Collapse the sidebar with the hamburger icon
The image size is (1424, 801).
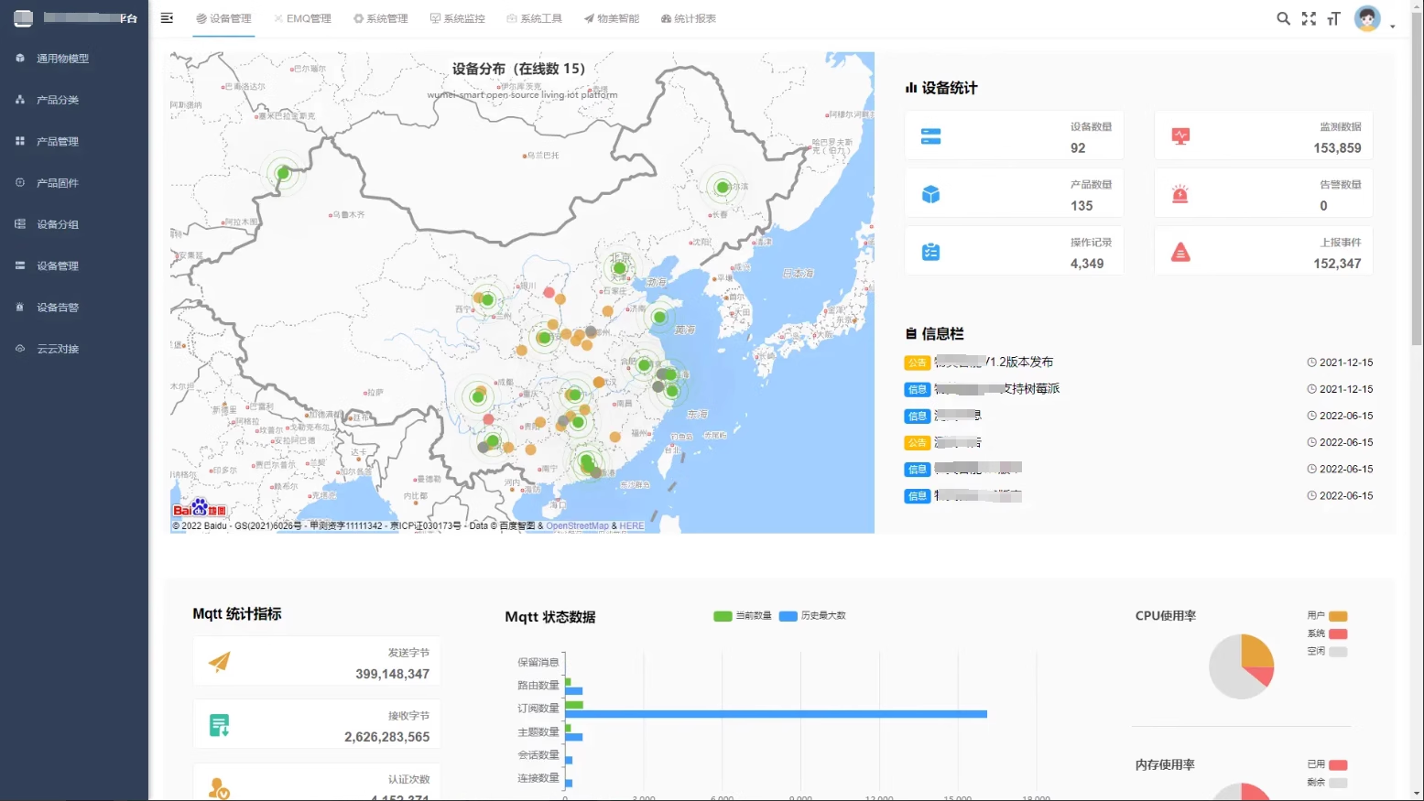click(167, 18)
